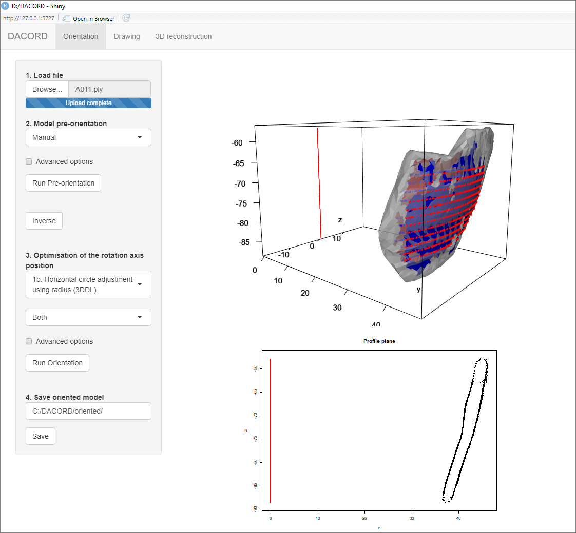576x533 pixels.
Task: Open the Both selection dropdown
Action: pyautogui.click(x=88, y=317)
